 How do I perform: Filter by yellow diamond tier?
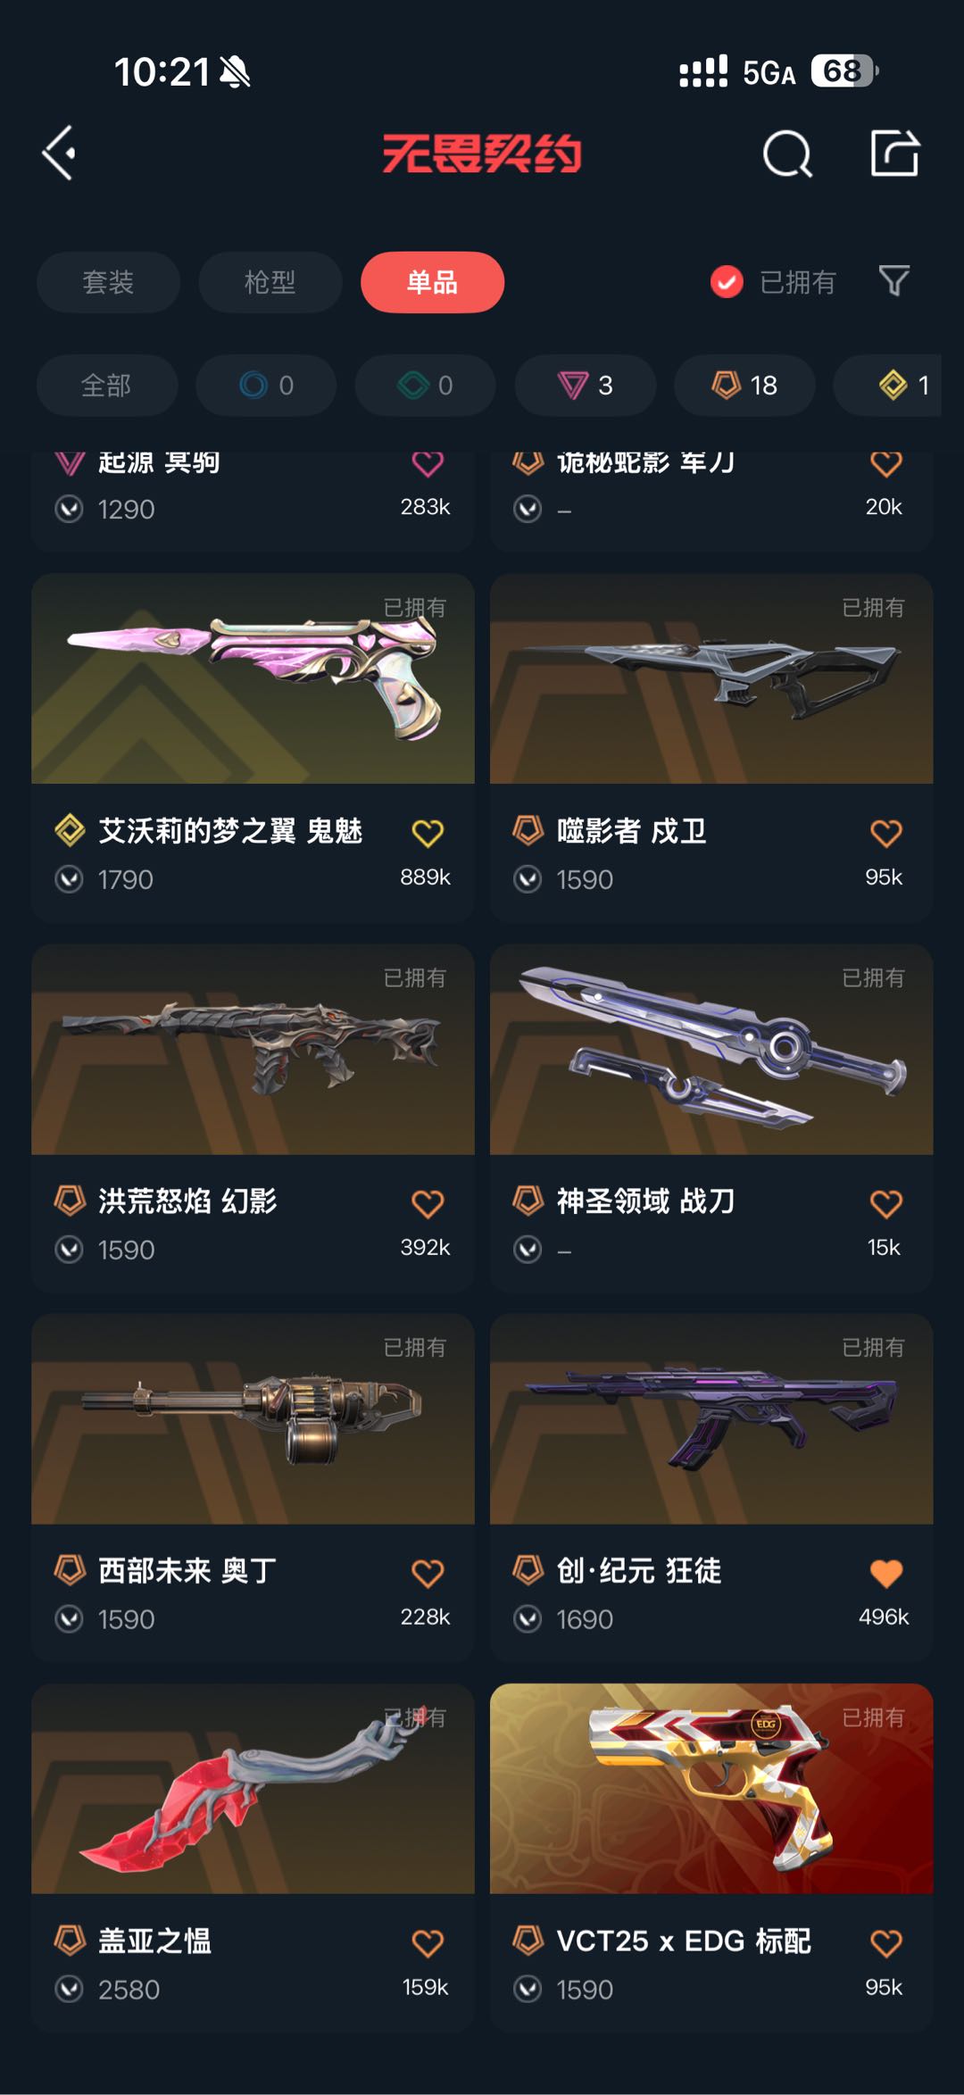(887, 385)
